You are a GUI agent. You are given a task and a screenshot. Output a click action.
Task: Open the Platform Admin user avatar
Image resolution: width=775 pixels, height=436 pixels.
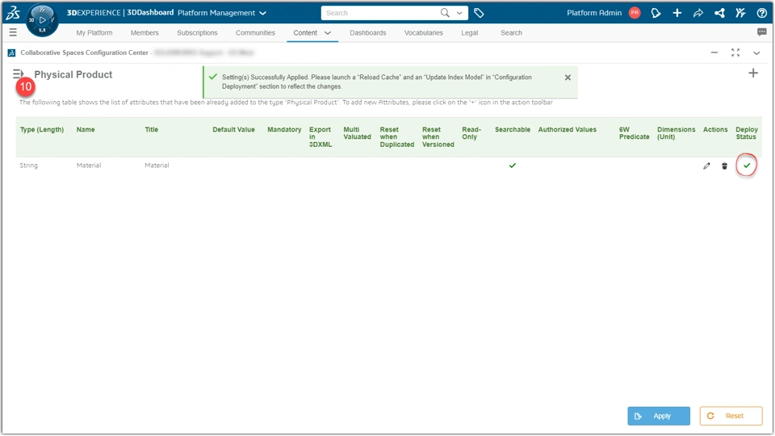635,13
